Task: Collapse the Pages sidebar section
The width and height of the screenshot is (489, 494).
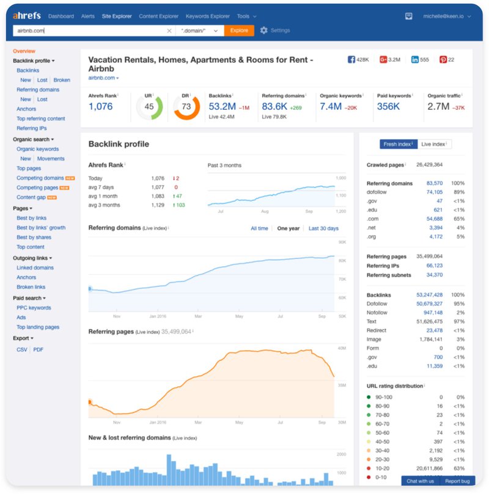Action: tap(23, 208)
